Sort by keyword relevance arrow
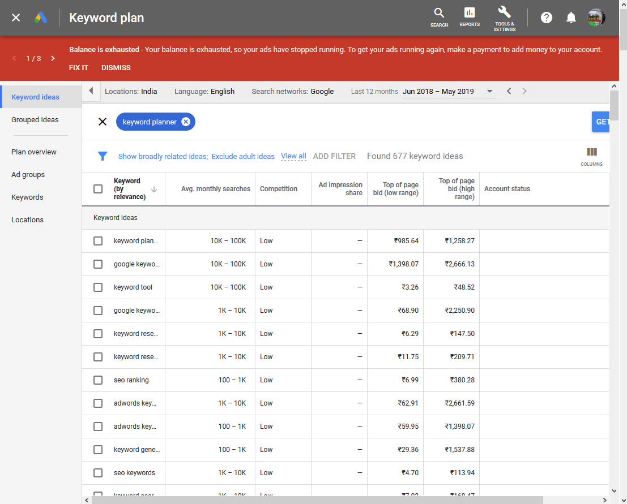This screenshot has width=627, height=504. pos(154,189)
